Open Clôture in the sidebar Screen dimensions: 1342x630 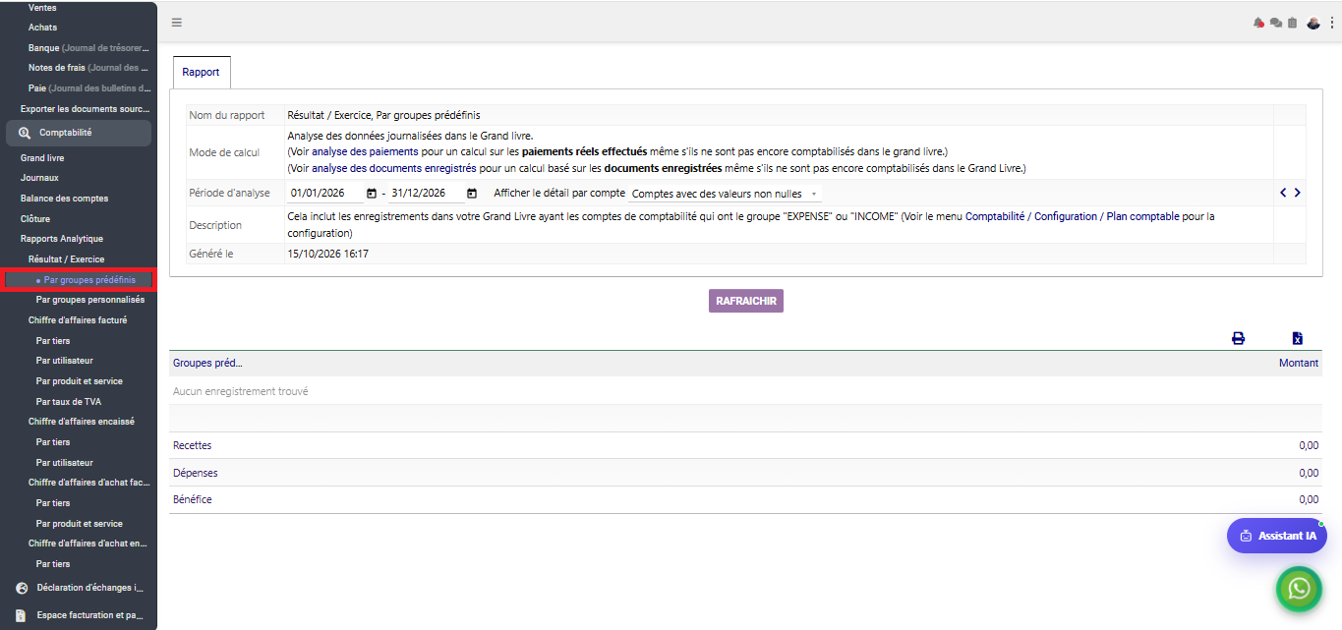[35, 218]
